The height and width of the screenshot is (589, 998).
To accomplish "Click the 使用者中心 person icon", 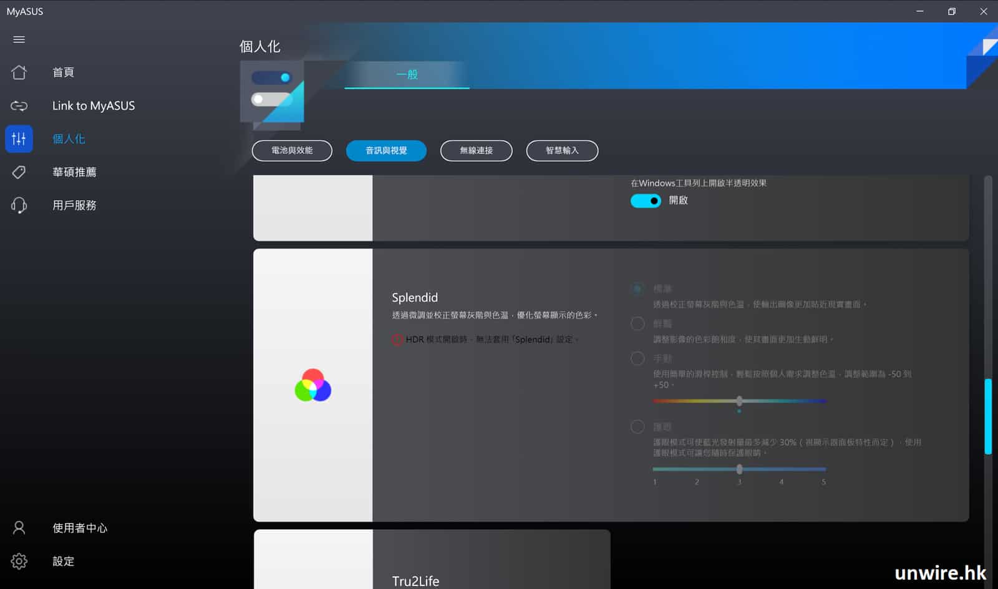I will (x=19, y=528).
